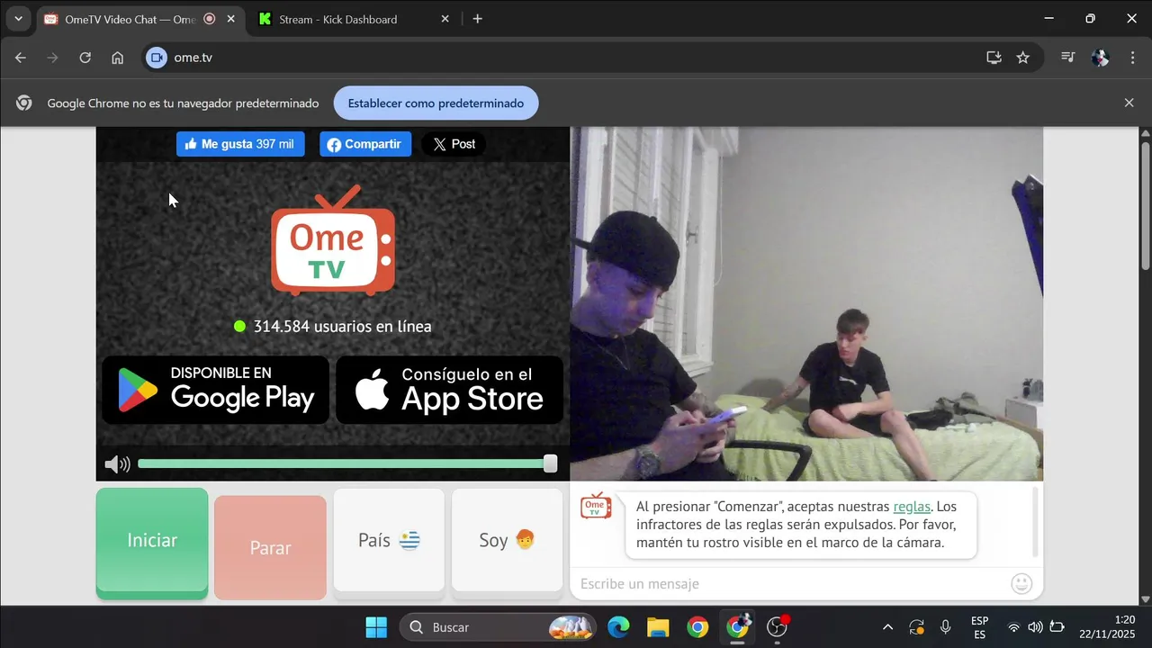
Task: Bookmark this page with the star
Action: pos(1023,58)
